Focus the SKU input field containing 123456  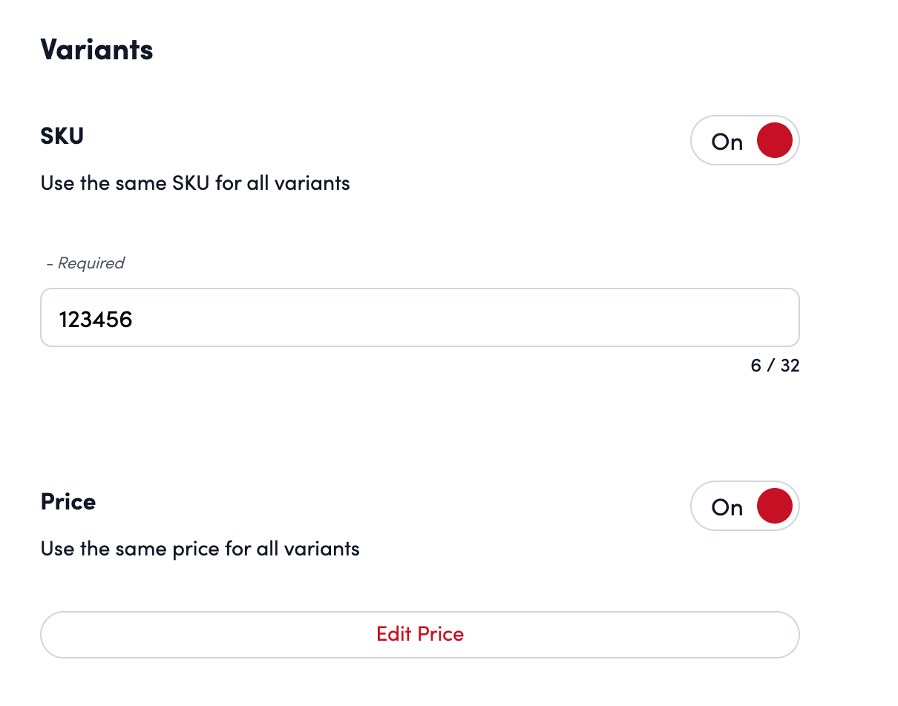tap(419, 318)
